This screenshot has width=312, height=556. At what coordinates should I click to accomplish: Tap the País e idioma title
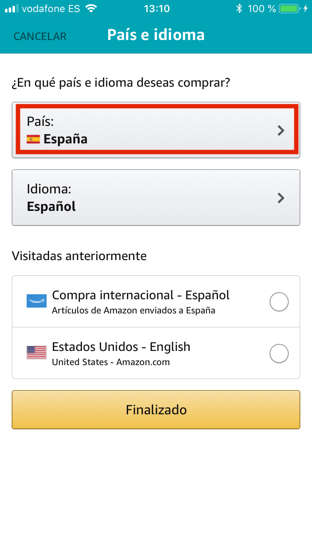[156, 35]
